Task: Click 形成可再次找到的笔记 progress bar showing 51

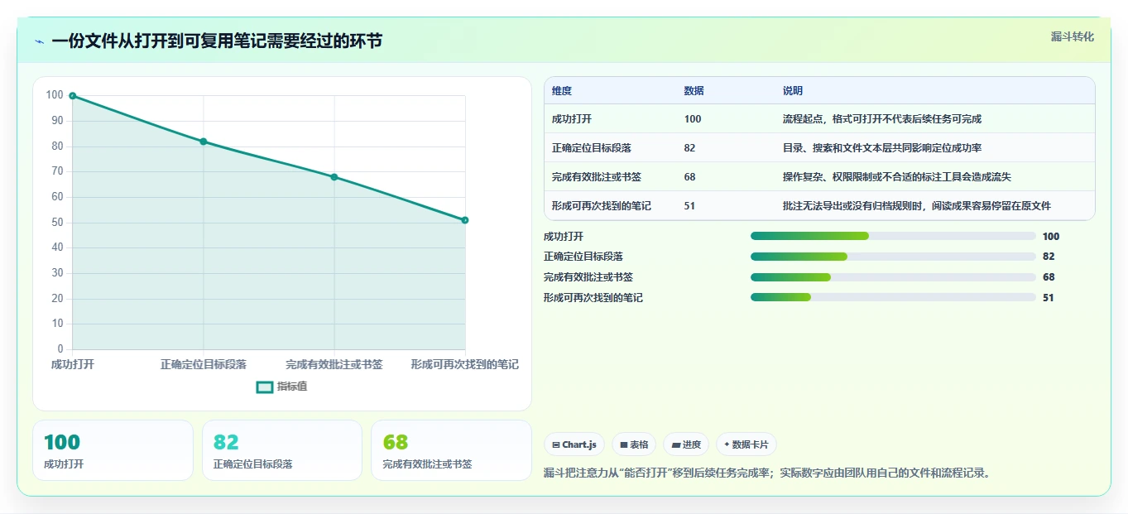Action: [x=893, y=297]
